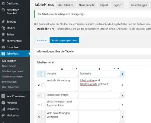Image resolution: width=151 pixels, height=123 pixels.
Task: Click empty column B cell in row 5
Action: [99, 117]
